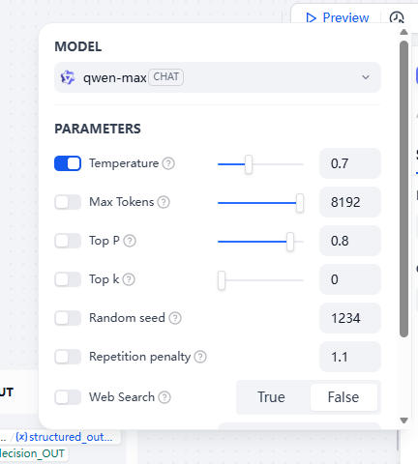Click the parameters panel scrollbar thumb
This screenshot has width=418, height=464.
pos(403,188)
